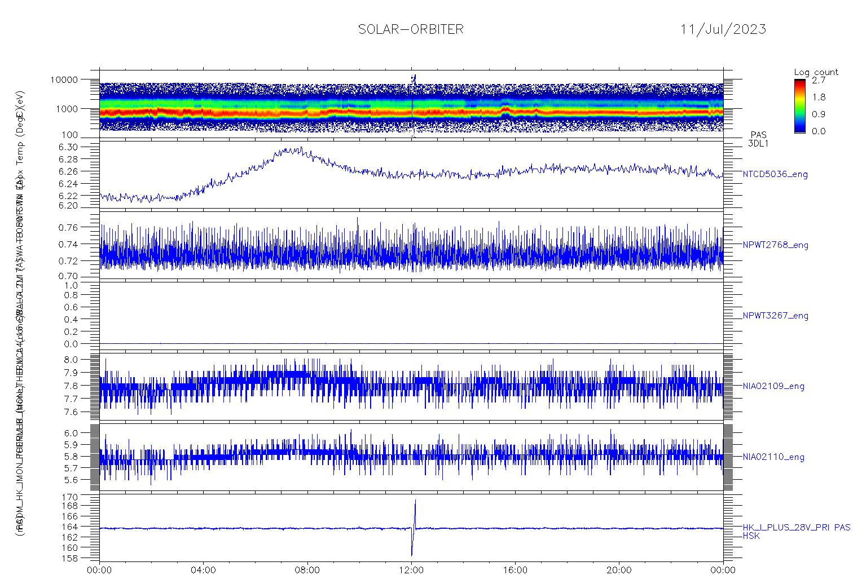The width and height of the screenshot is (853, 575).
Task: Click the 04:00 time axis tick
Action: tap(203, 570)
